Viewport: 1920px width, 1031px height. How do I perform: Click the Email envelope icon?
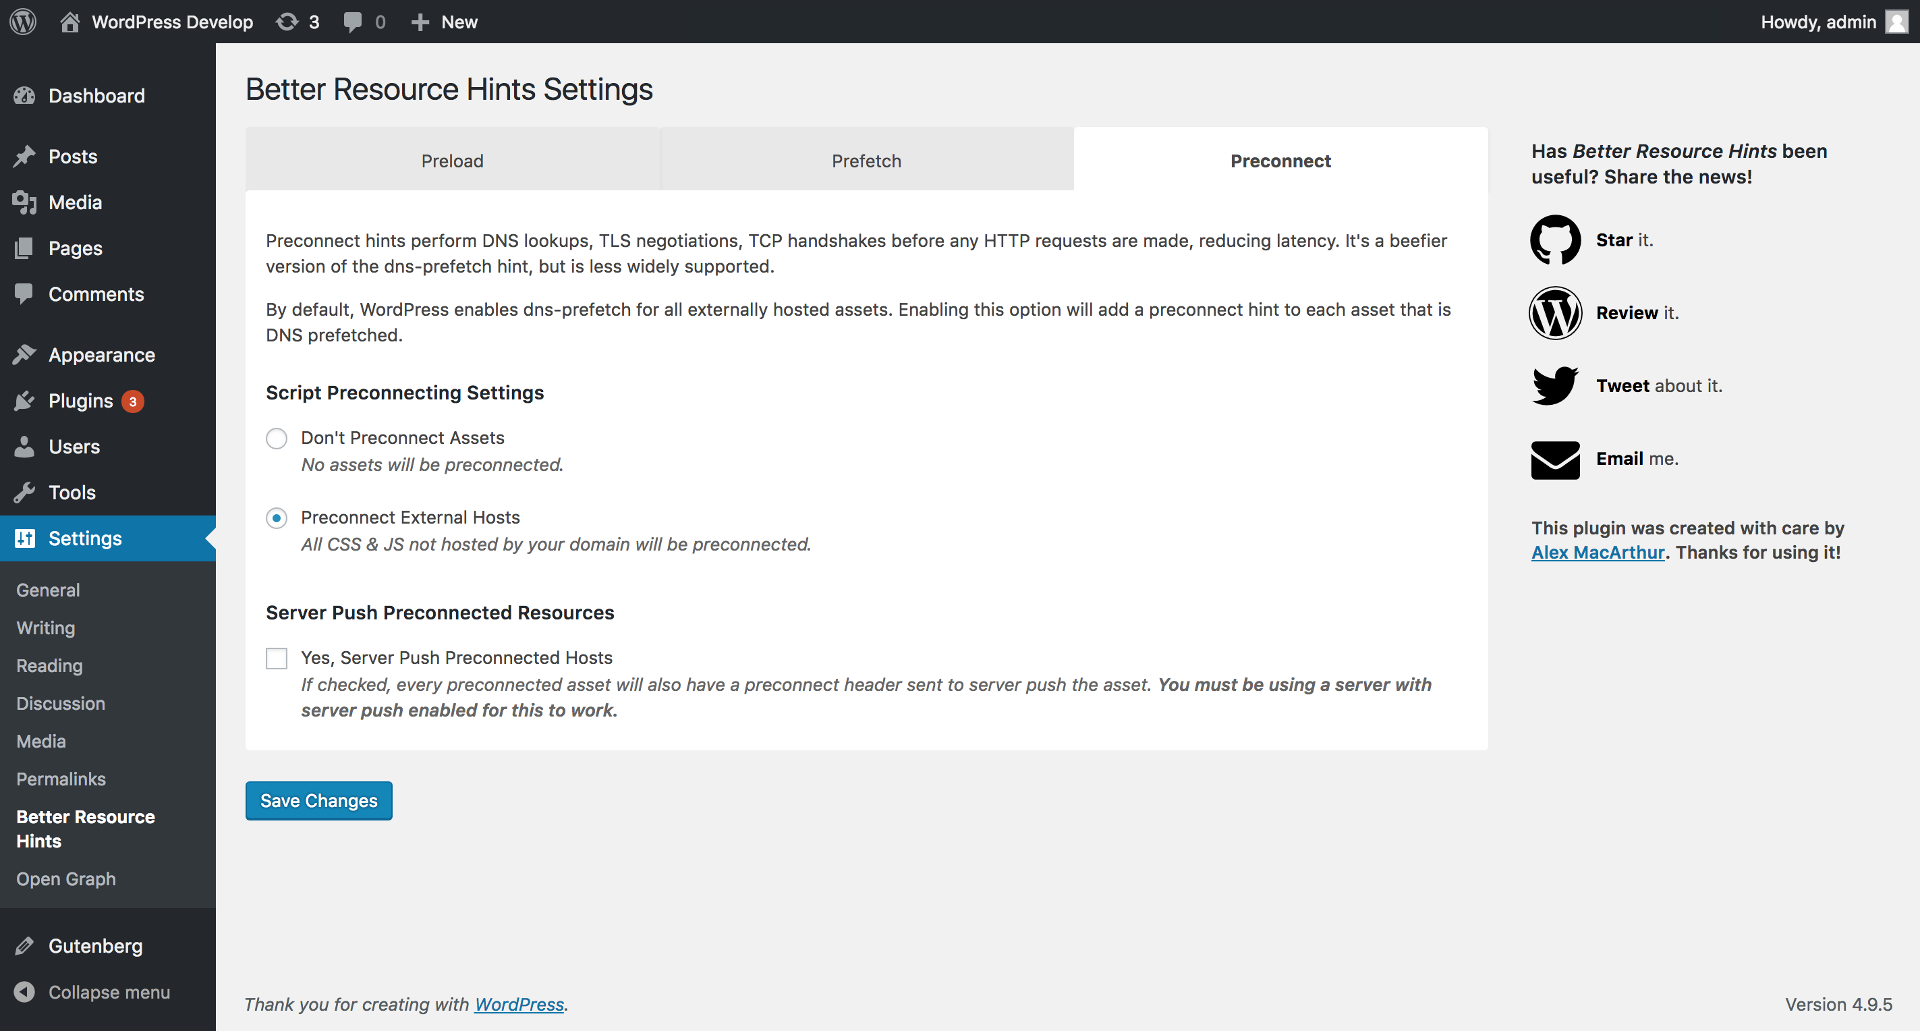1555,459
